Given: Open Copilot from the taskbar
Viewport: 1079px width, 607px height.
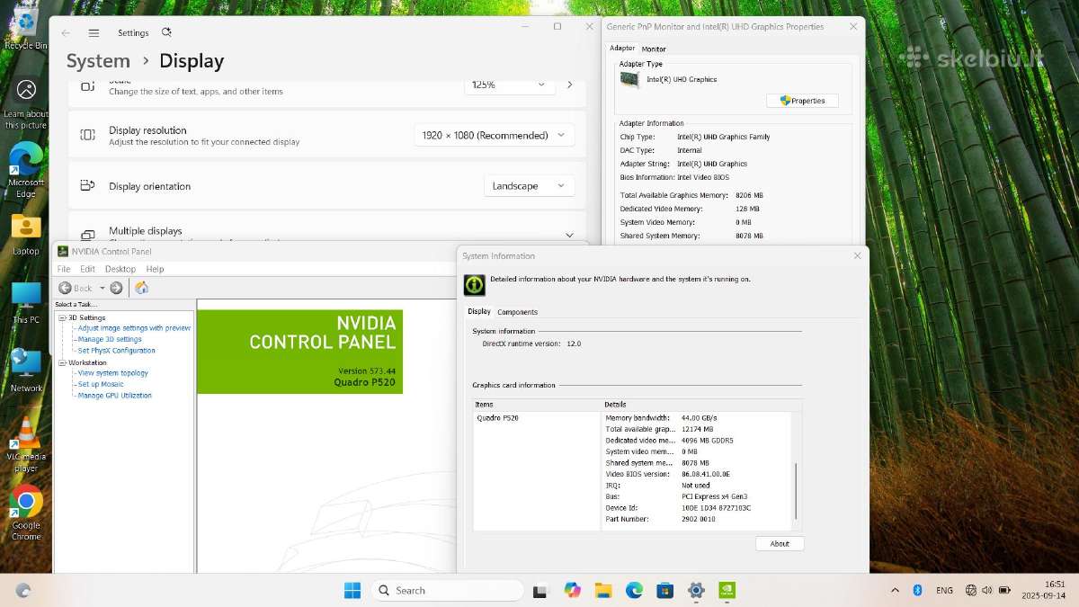Looking at the screenshot, I should (572, 590).
